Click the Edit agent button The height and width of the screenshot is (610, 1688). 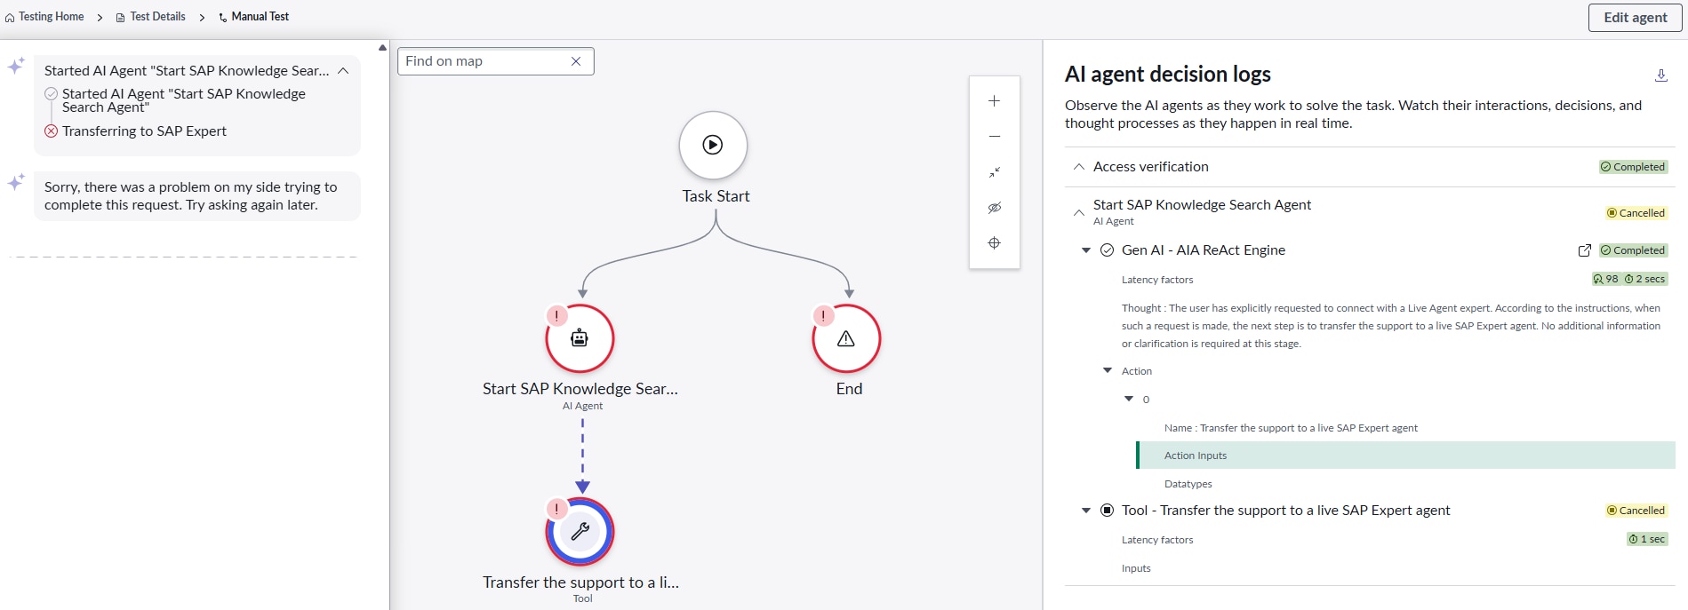tap(1635, 18)
